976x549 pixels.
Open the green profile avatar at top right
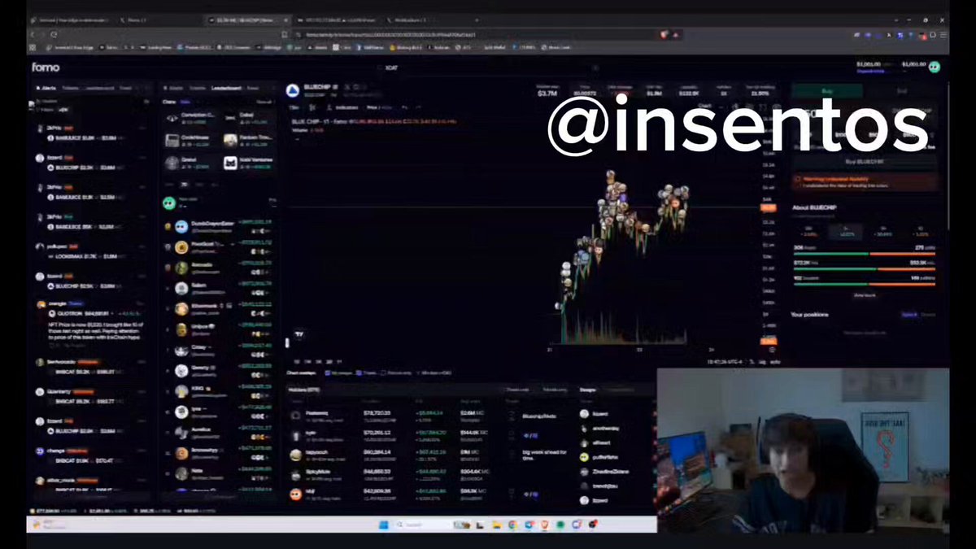[935, 67]
